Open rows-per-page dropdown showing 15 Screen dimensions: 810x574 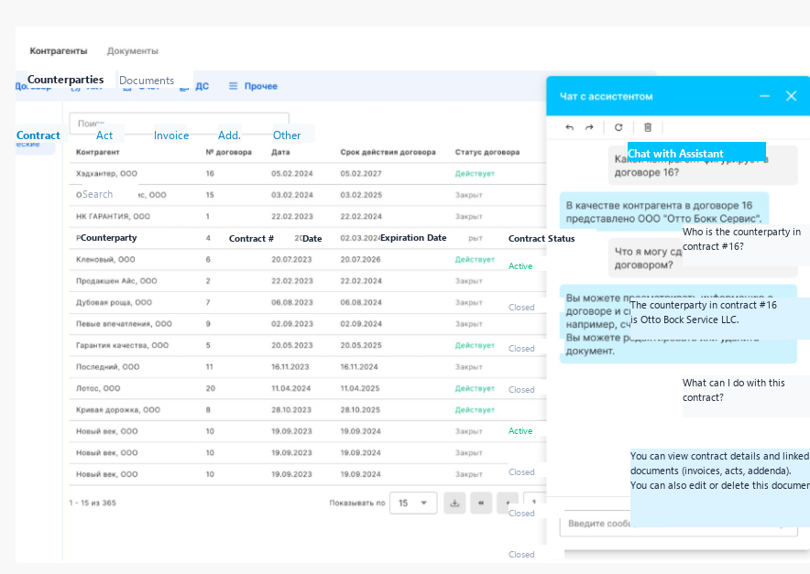pos(413,503)
